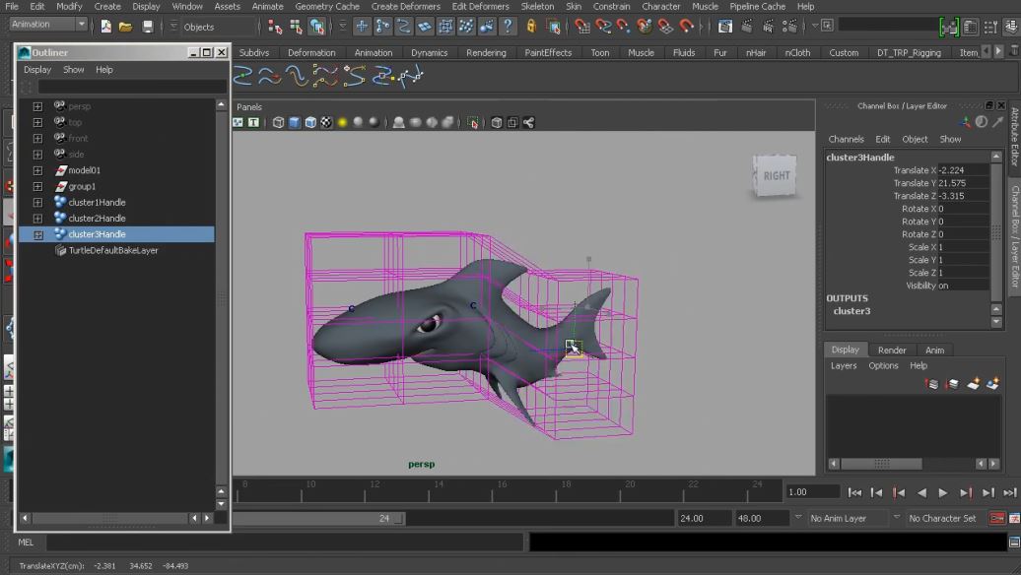Click the range slider handle at 24
The height and width of the screenshot is (575, 1021).
pos(400,519)
